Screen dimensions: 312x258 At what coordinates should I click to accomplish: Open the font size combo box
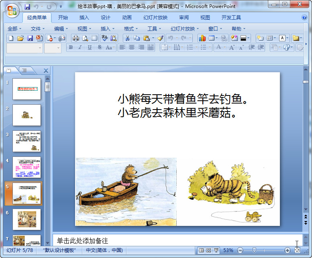(x=53, y=48)
